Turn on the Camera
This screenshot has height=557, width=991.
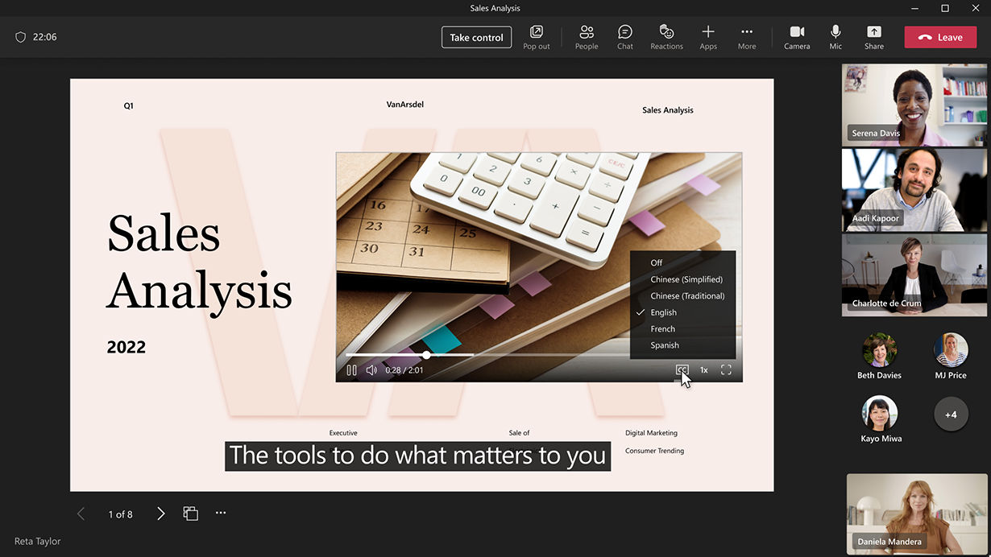[796, 36]
